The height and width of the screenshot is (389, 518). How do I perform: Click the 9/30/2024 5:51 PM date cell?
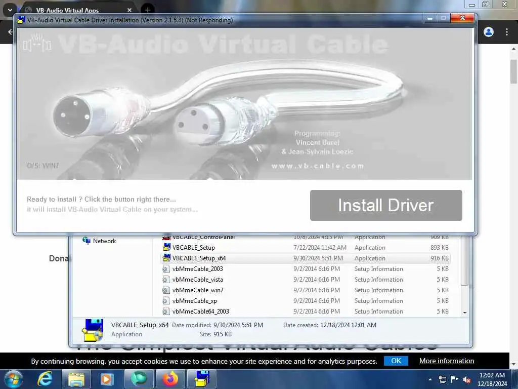[x=318, y=258]
